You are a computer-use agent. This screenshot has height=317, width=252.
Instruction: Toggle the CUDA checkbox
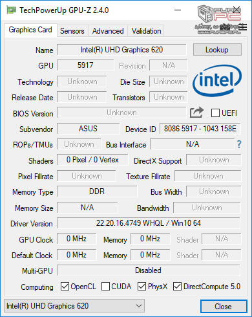[x=105, y=287]
